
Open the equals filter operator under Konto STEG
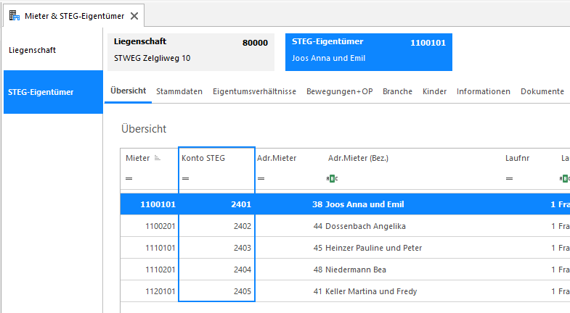185,178
